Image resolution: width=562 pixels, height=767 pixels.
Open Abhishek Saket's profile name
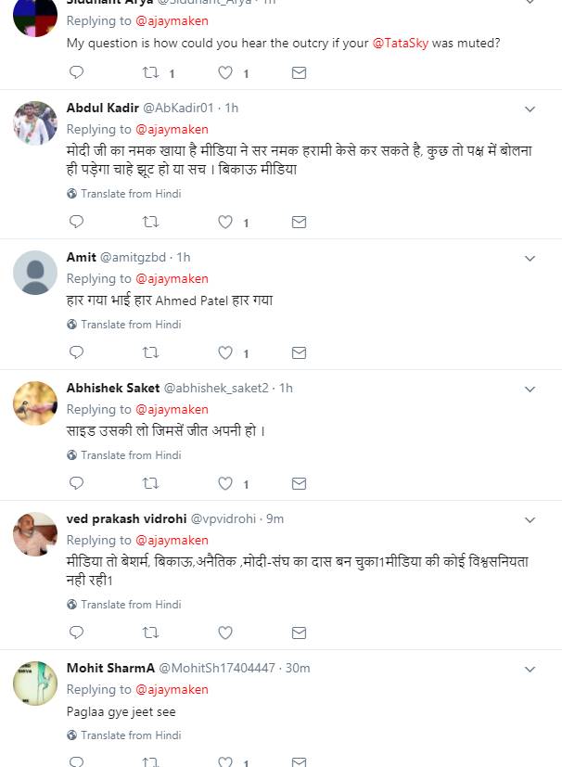pos(113,388)
